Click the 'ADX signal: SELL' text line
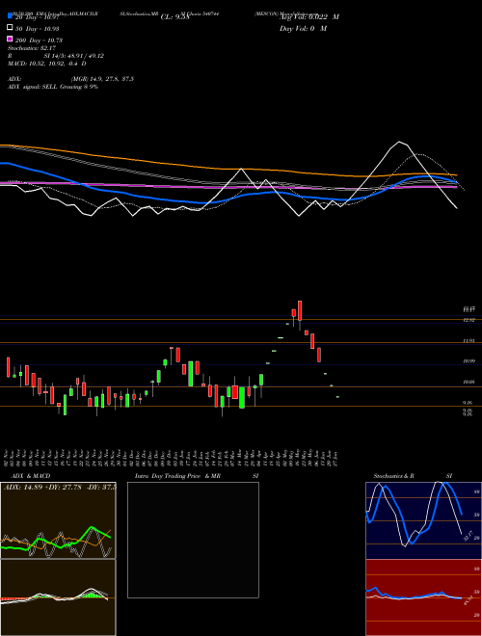The image size is (482, 636). click(53, 87)
